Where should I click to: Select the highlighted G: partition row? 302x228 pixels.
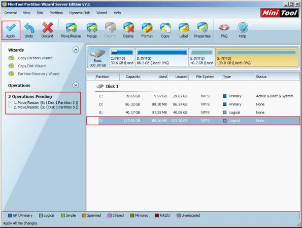point(193,121)
